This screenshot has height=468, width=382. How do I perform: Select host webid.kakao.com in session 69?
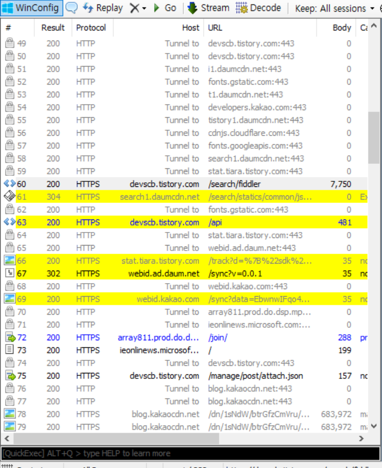(168, 299)
